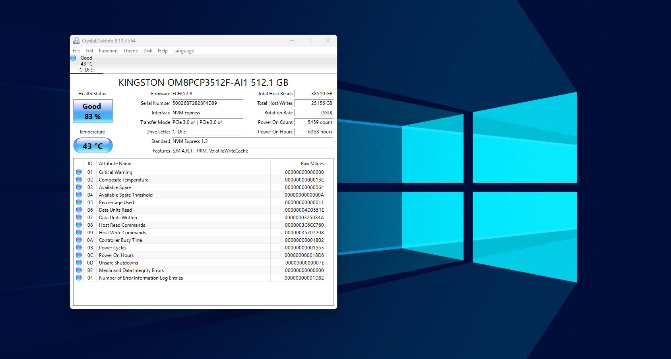Click the Interface field NVM Express
The image size is (671, 359).
click(207, 113)
